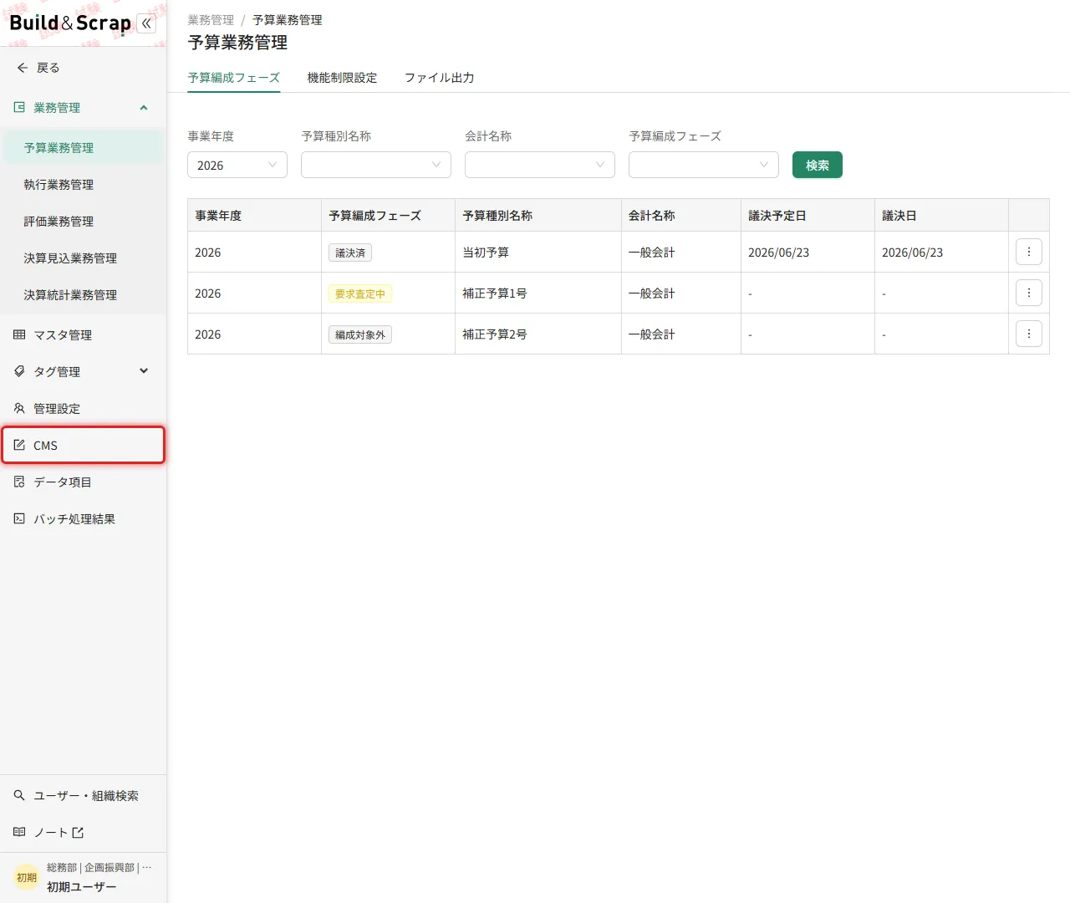Click the タグ管理 tag icon
This screenshot has height=903, width=1070.
[x=19, y=372]
